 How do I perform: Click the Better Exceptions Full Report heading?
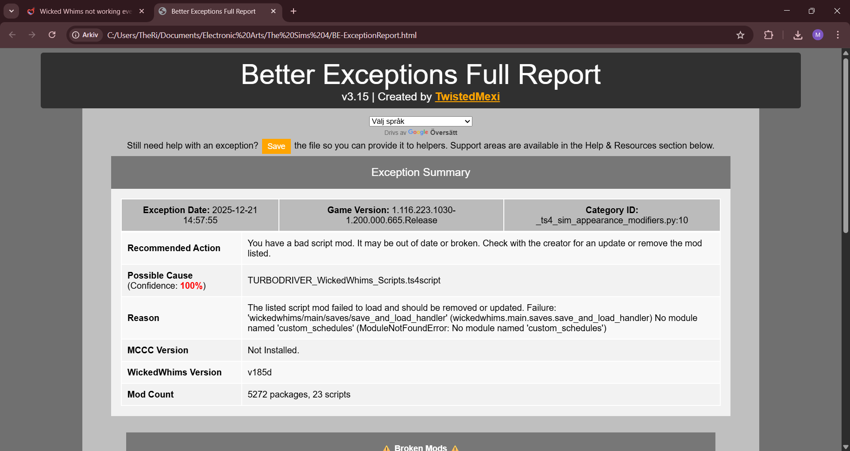(x=421, y=74)
